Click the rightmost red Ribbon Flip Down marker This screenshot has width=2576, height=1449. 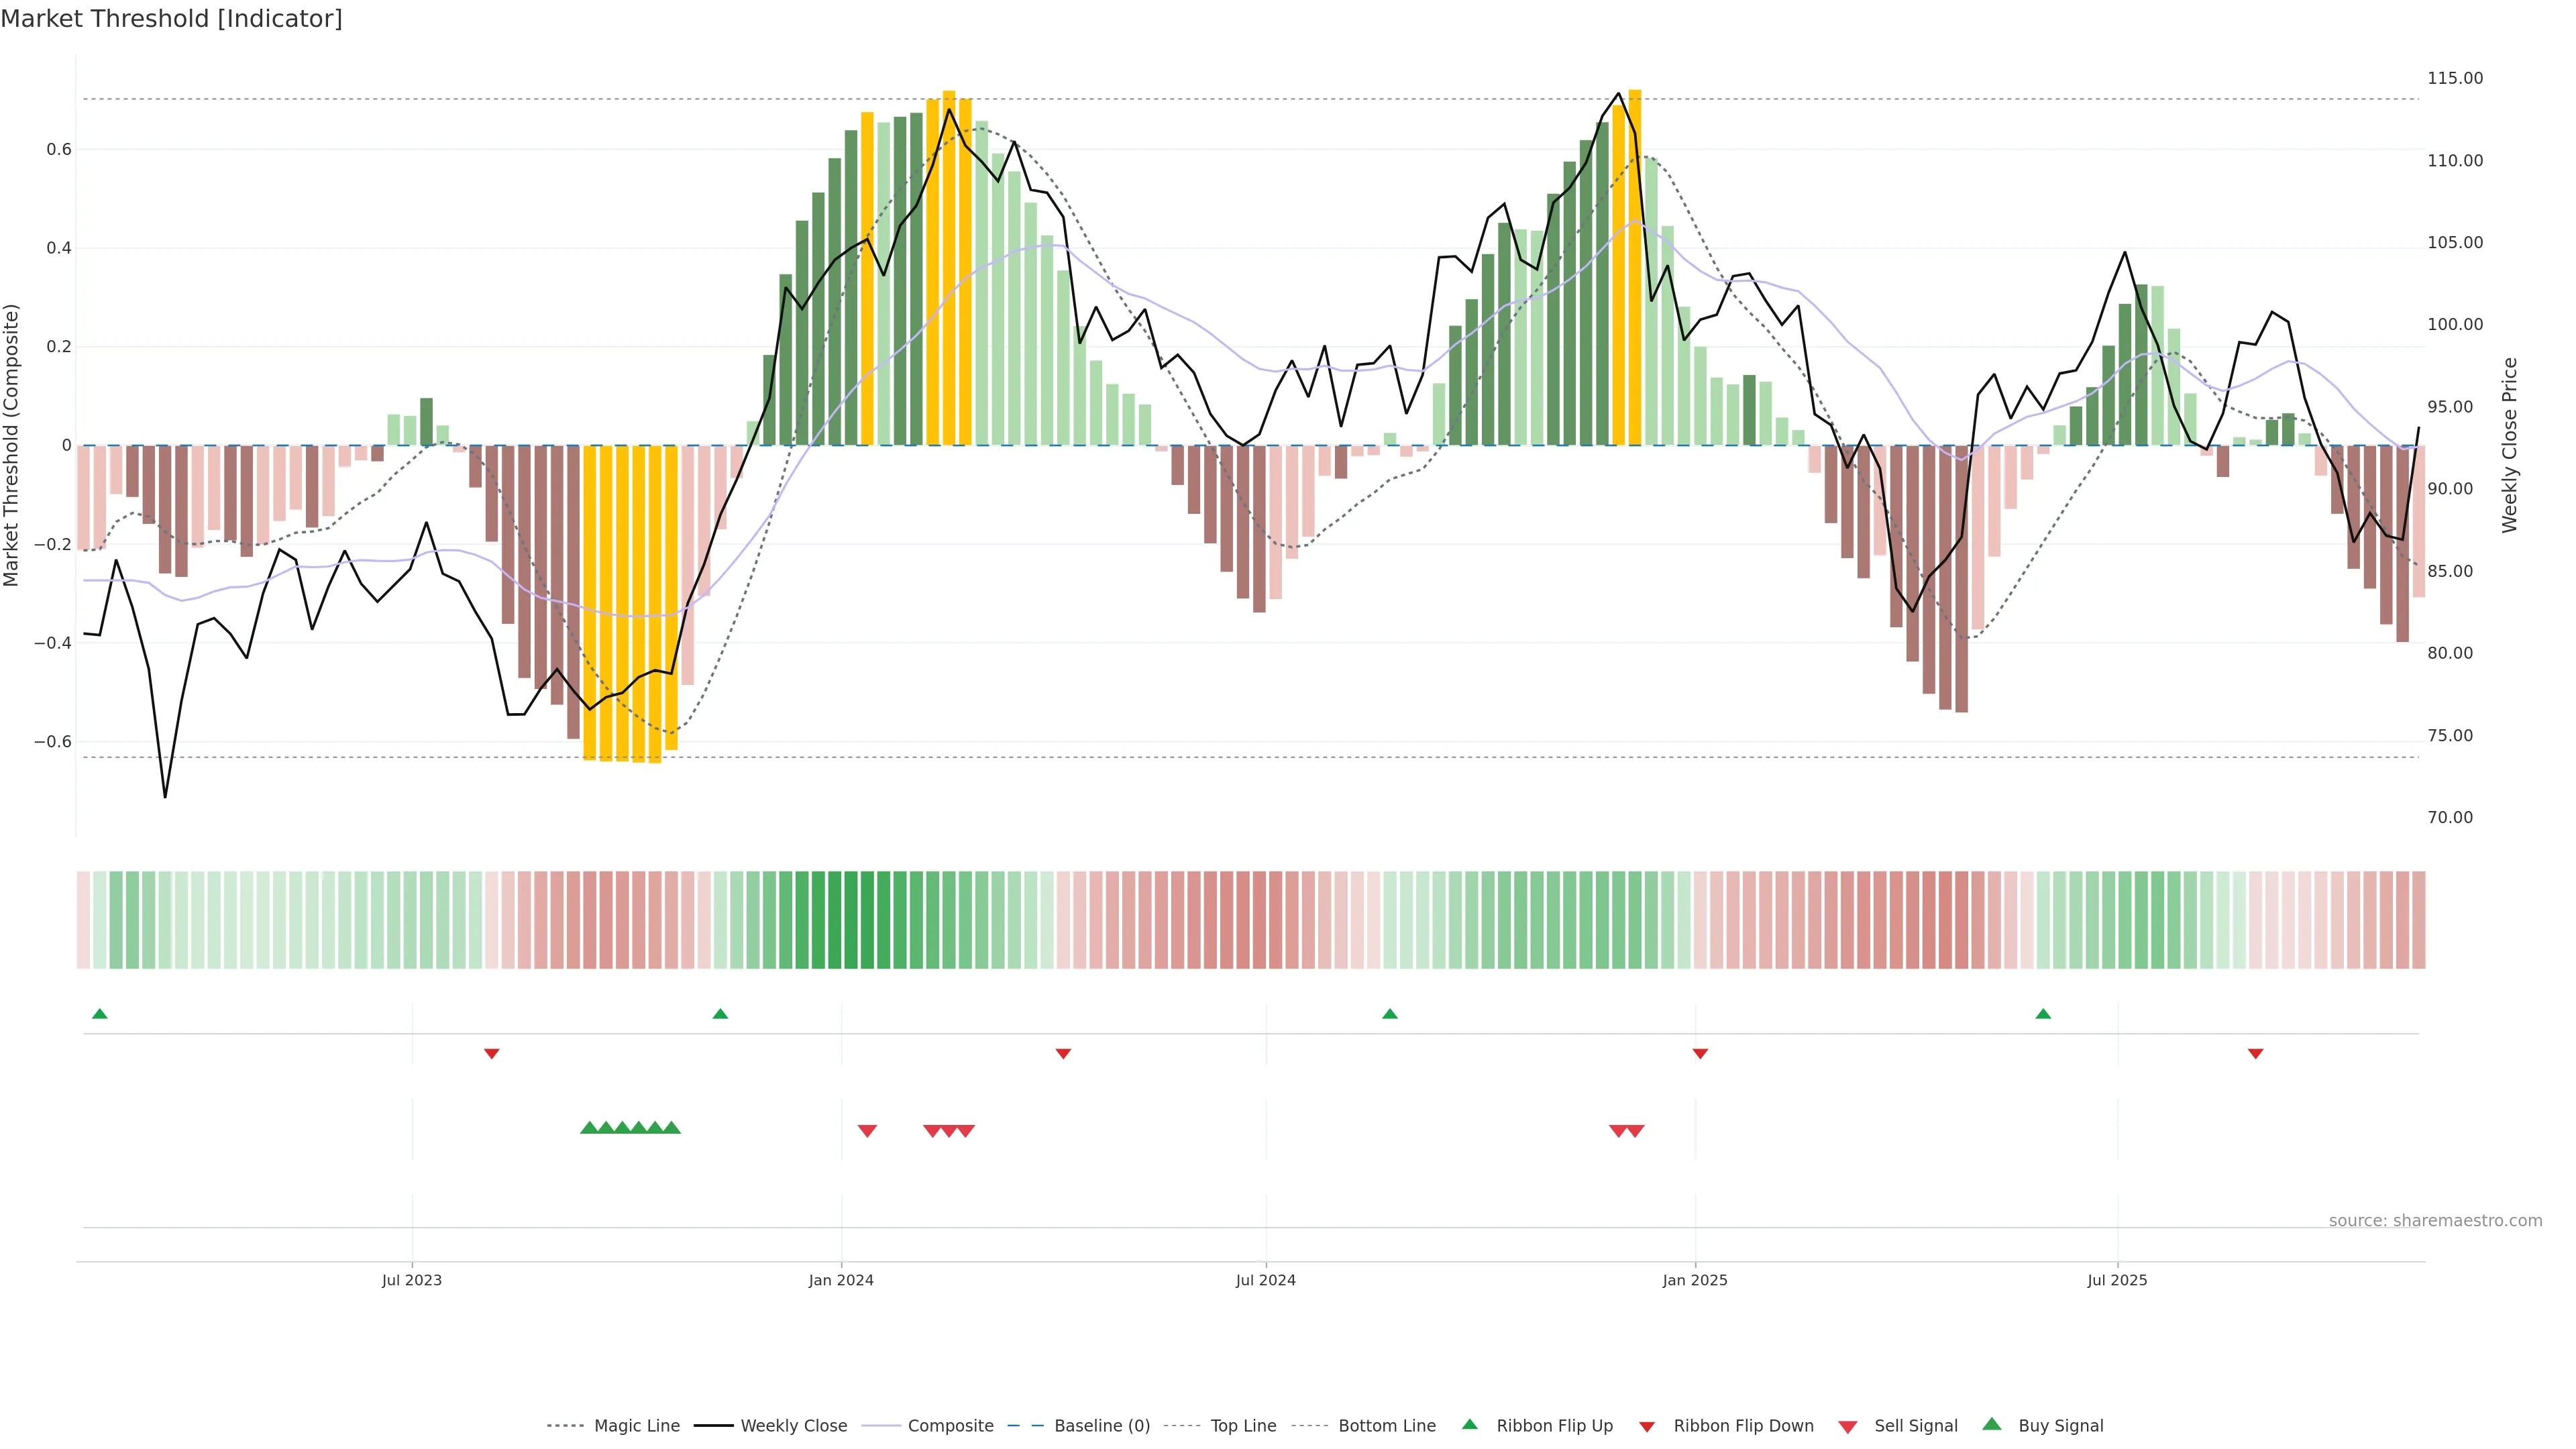[x=2255, y=1053]
